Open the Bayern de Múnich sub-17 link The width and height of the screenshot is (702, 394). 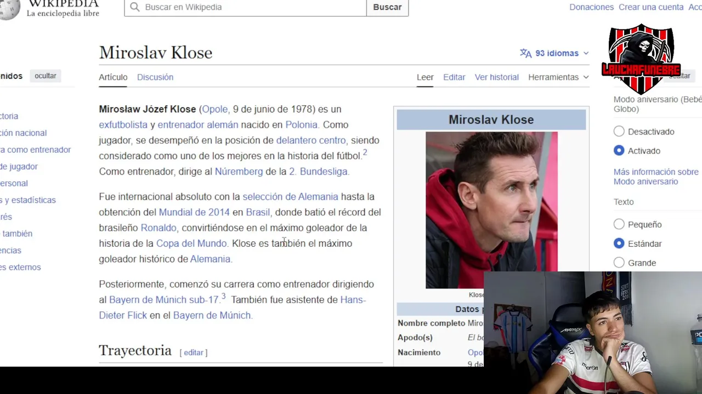164,300
